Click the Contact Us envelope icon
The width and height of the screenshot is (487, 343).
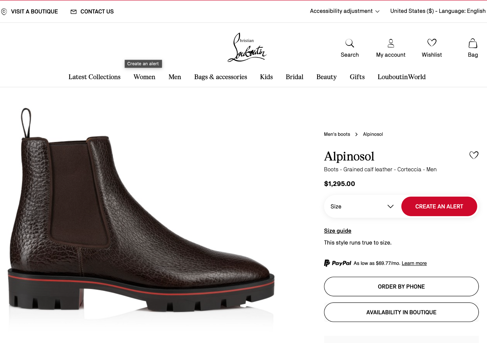[73, 11]
